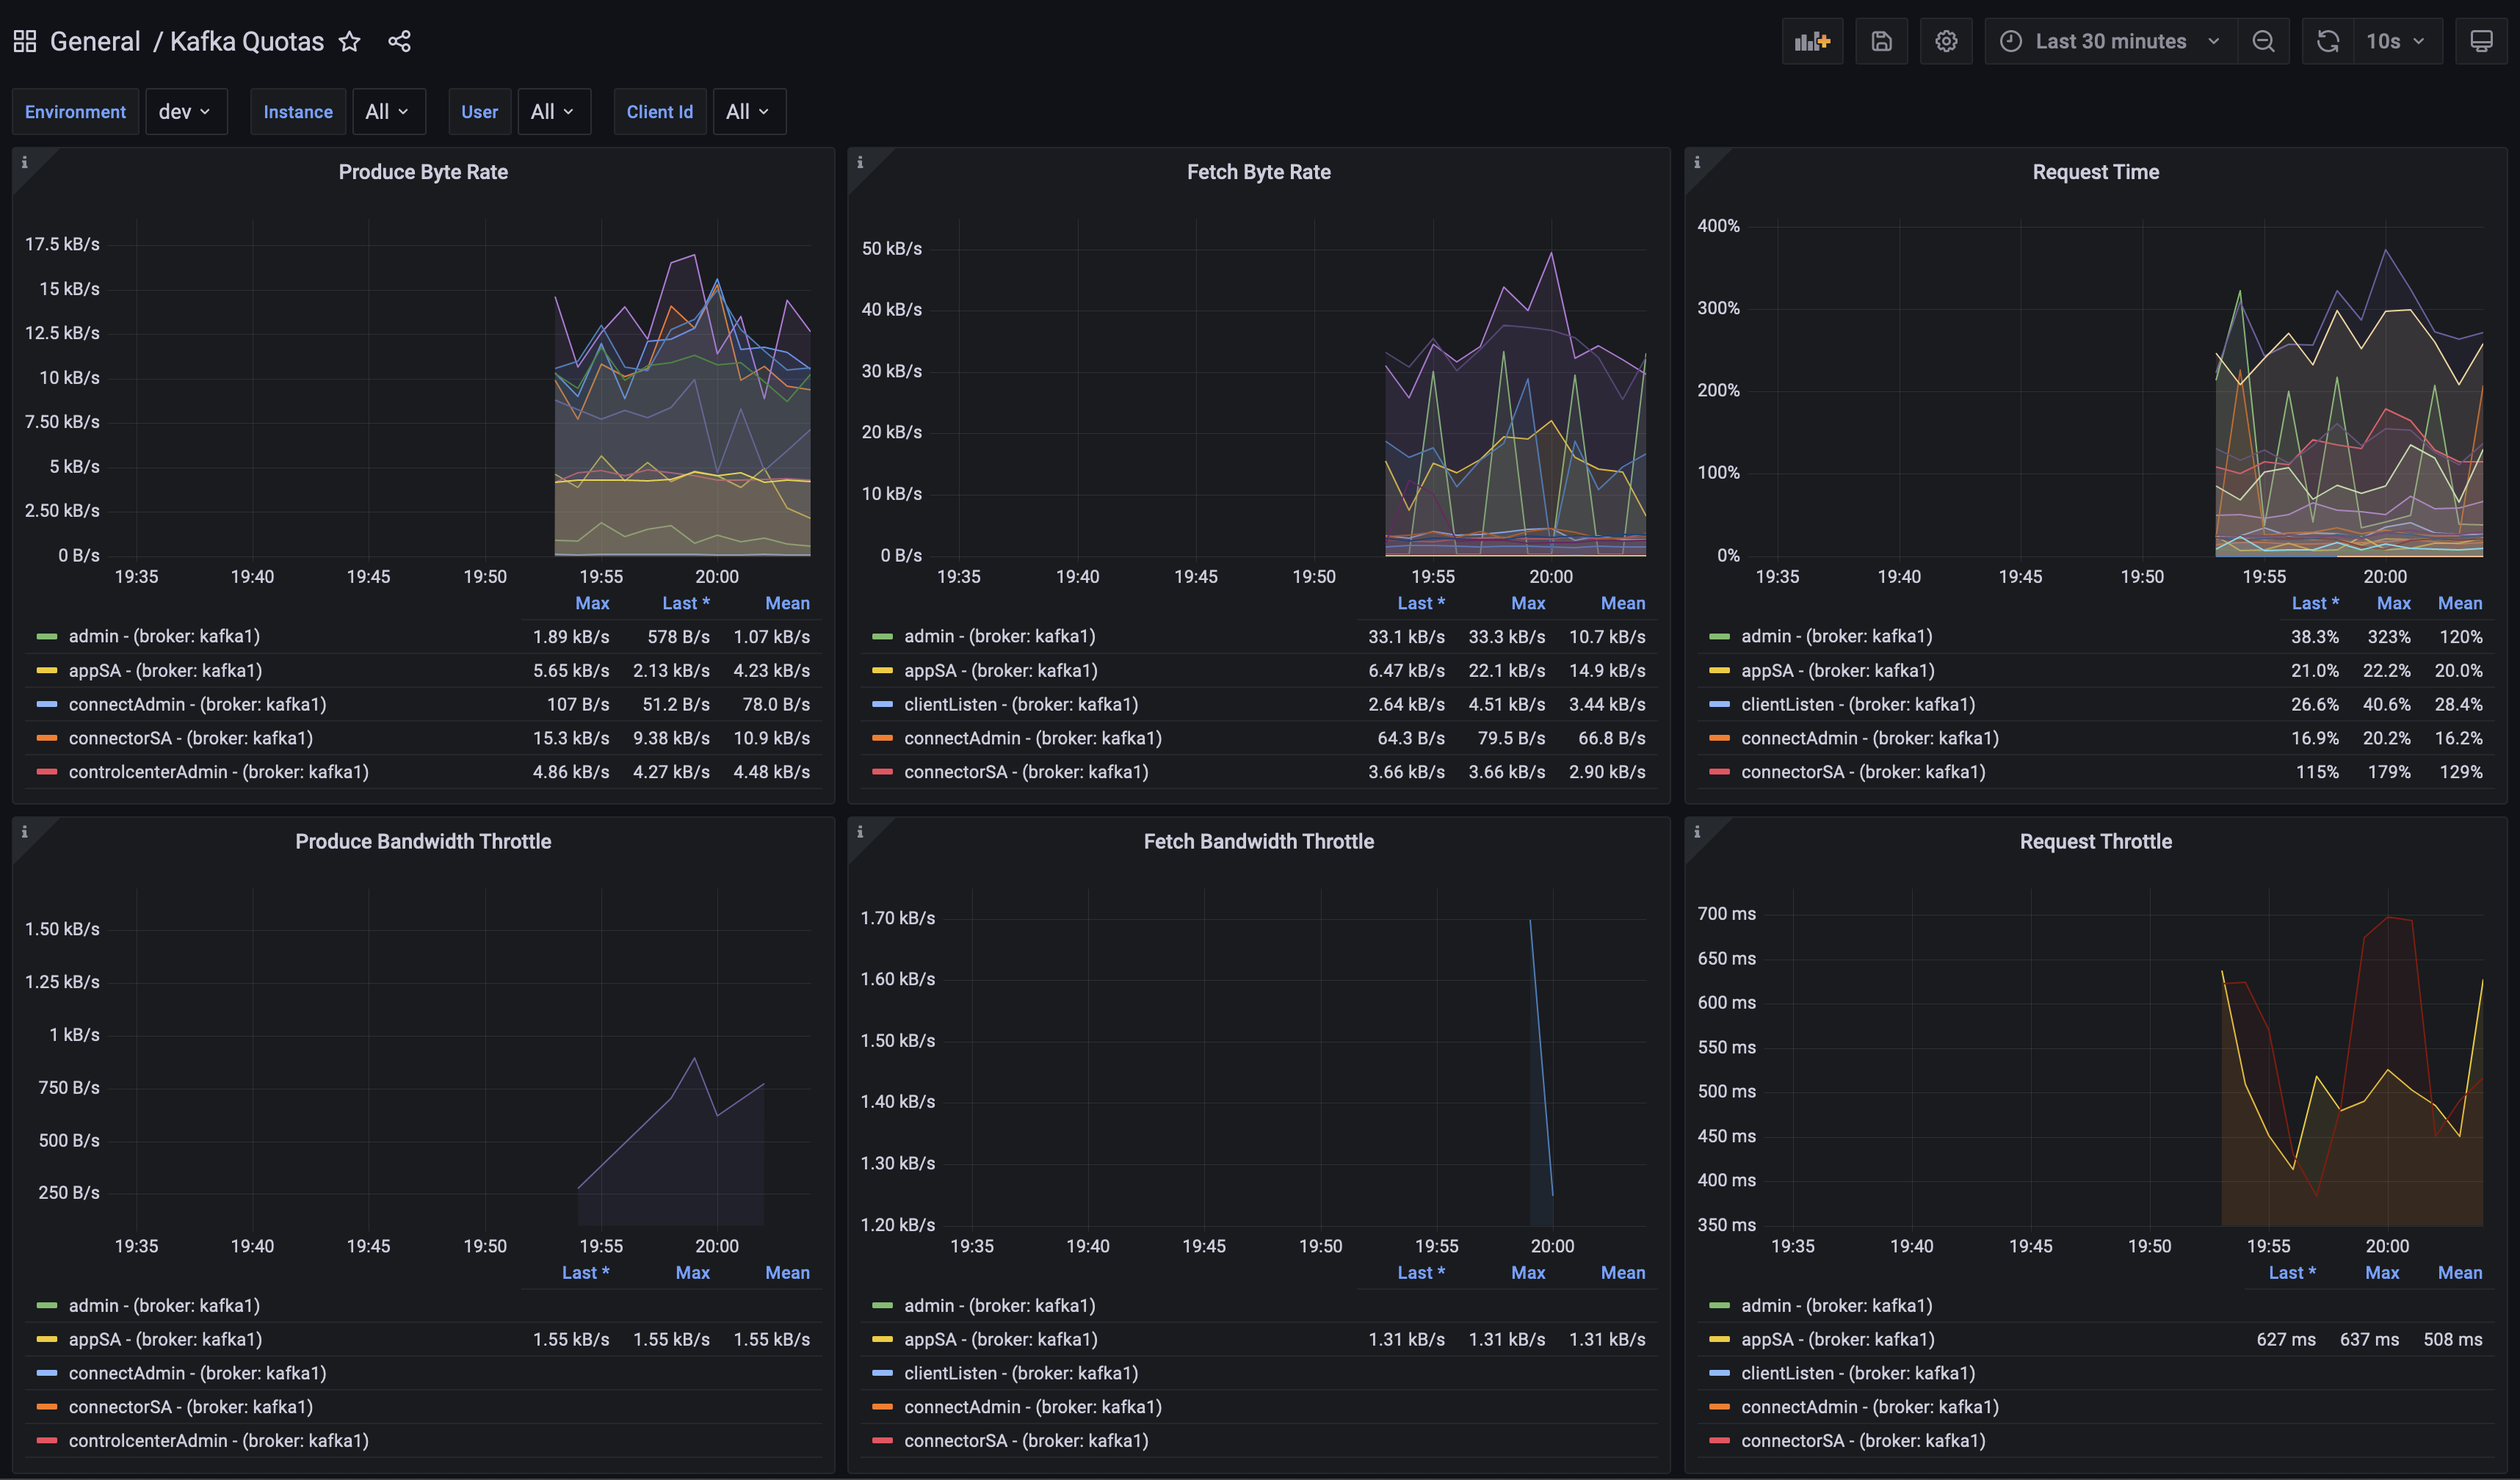This screenshot has width=2520, height=1480.
Task: Click the yellow appSA swatch in Fetch Bandwidth Throttle
Action: pyautogui.click(x=882, y=1339)
